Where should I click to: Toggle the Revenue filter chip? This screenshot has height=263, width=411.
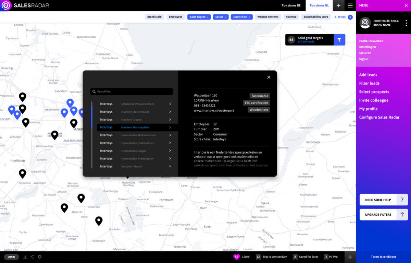coord(291,17)
